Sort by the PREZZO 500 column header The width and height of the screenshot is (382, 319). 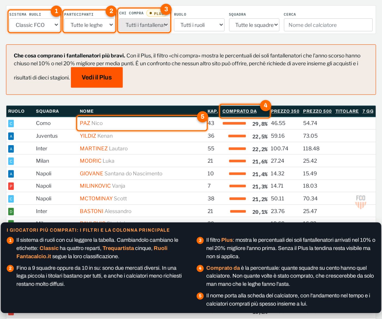tap(317, 111)
